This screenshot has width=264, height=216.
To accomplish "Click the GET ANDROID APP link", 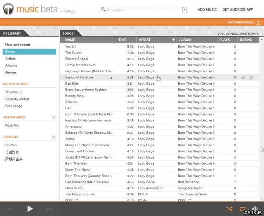I will (238, 9).
